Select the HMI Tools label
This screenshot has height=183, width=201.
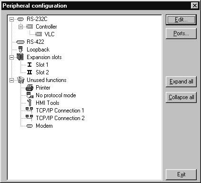(x=48, y=103)
